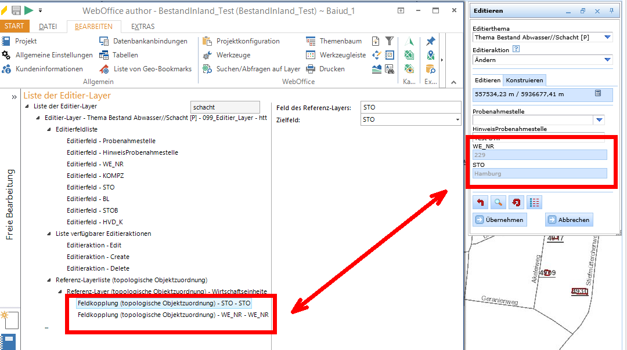Viewport: 627px width, 350px height.
Task: Switch to the EXTRAS ribbon tab
Action: [143, 27]
